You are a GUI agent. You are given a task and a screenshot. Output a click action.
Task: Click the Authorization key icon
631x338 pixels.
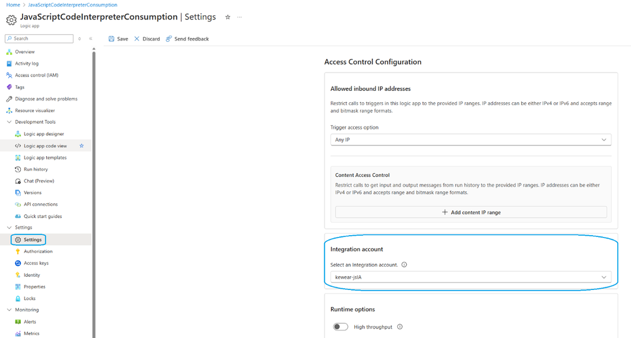click(18, 251)
